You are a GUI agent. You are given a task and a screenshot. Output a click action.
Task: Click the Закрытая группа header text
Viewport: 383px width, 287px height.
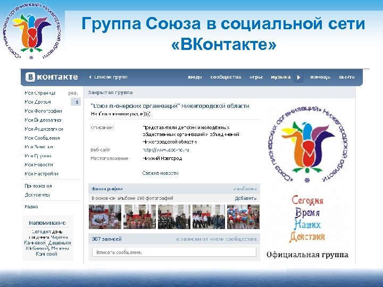coord(111,92)
